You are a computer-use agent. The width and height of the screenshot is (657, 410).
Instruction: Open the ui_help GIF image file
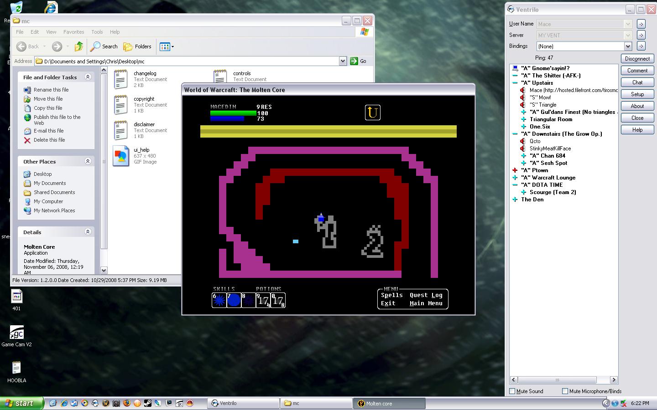click(121, 156)
